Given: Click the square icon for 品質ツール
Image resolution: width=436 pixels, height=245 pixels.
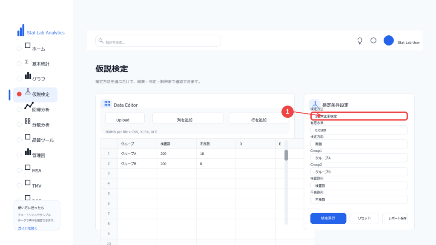Looking at the screenshot, I should coord(28,137).
